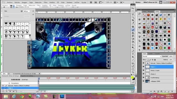The image size is (177, 99).
Task: Open the Relleno slider dropdown arrow
Action: 174,60
